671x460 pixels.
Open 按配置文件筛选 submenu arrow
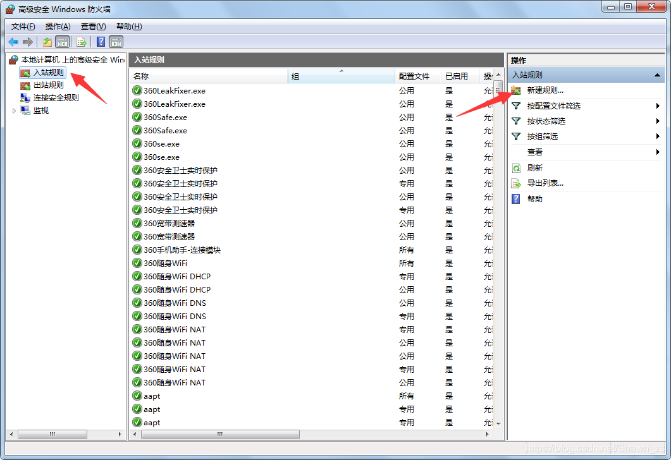[658, 106]
